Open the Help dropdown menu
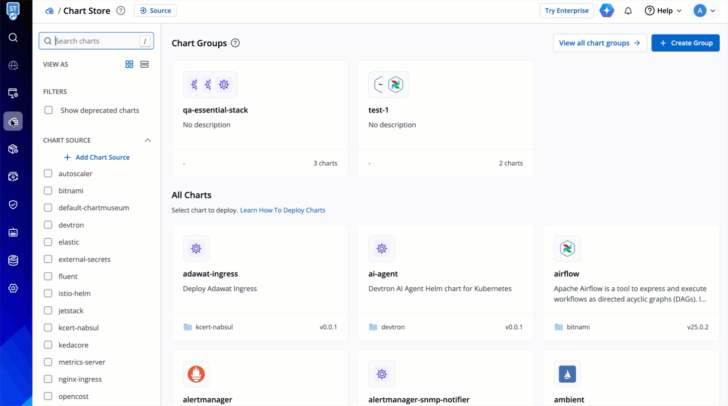 click(x=663, y=11)
